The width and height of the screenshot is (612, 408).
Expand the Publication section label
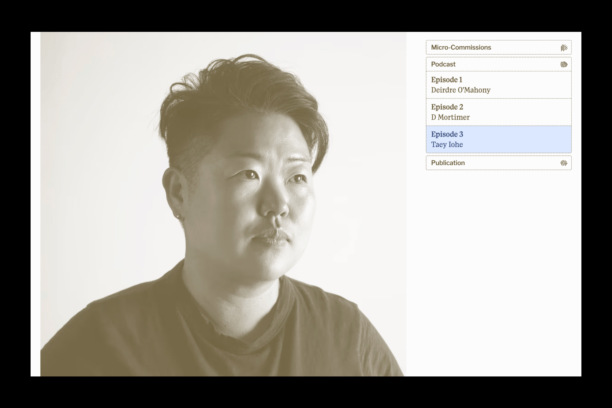pos(448,163)
